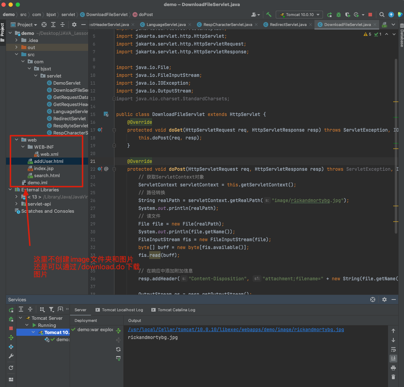Click the user account icon in toolbar

coord(255,15)
